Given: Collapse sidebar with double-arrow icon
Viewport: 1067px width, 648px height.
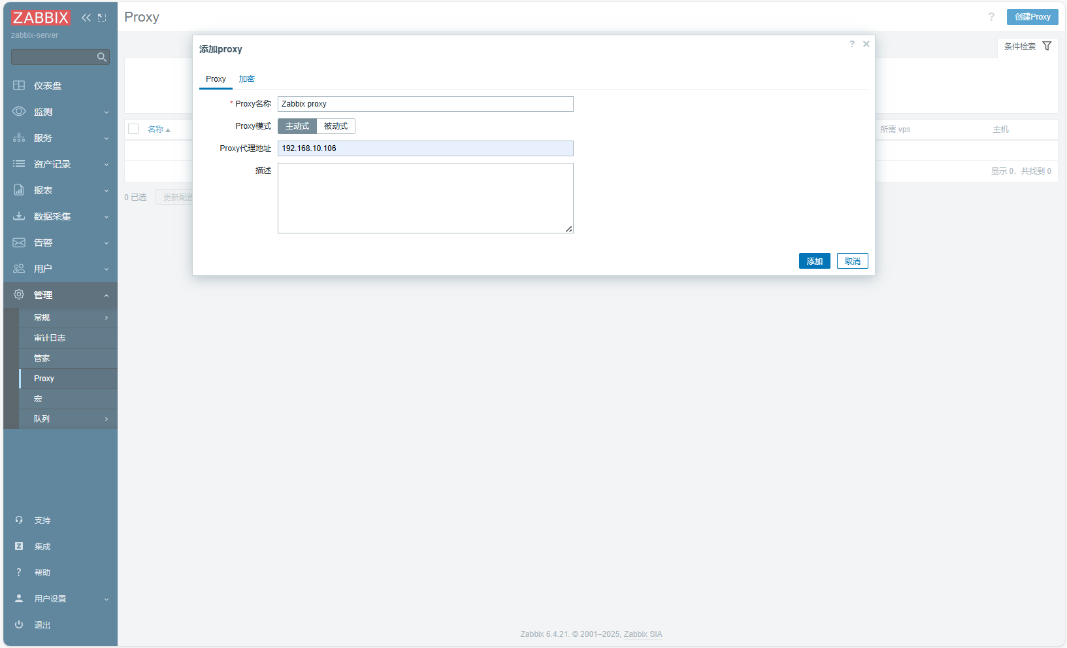Looking at the screenshot, I should coord(86,18).
